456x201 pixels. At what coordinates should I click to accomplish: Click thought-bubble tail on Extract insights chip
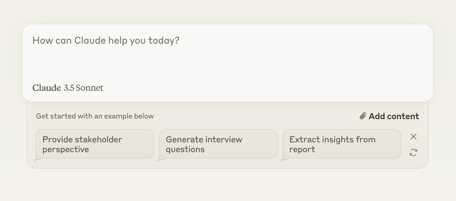coord(284,158)
